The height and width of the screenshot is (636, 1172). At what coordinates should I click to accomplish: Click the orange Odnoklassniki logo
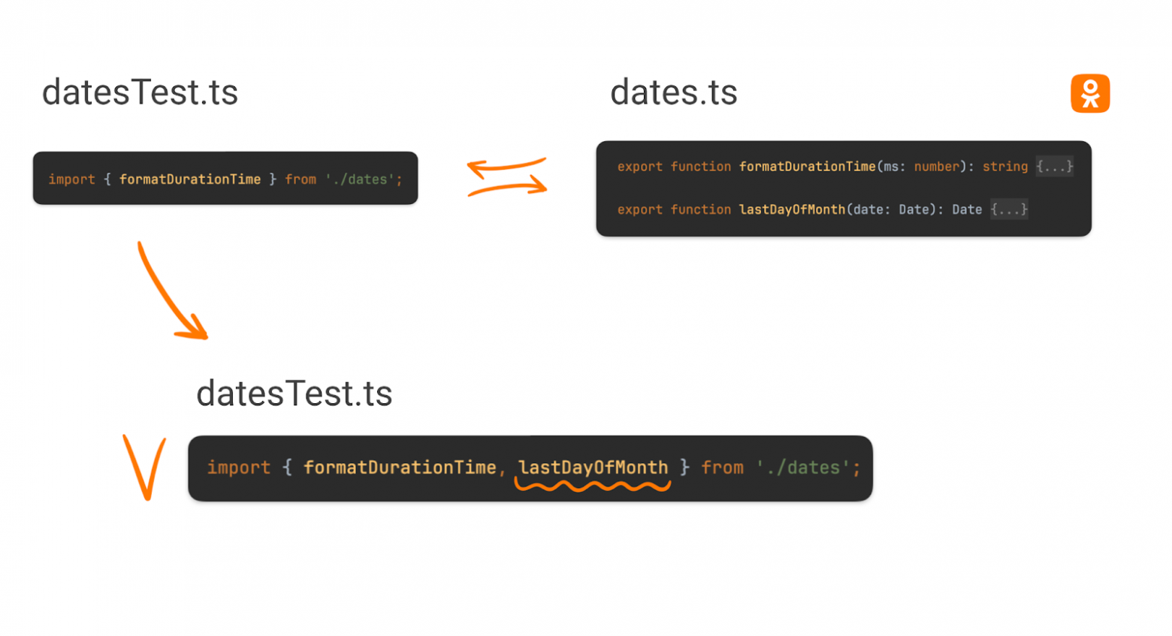pyautogui.click(x=1089, y=94)
